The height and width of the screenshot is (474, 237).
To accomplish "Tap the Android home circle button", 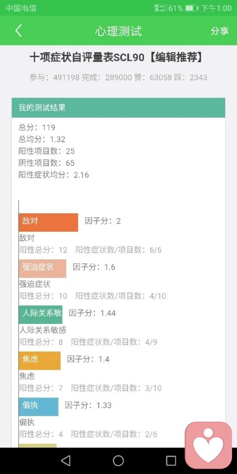I will 118,460.
